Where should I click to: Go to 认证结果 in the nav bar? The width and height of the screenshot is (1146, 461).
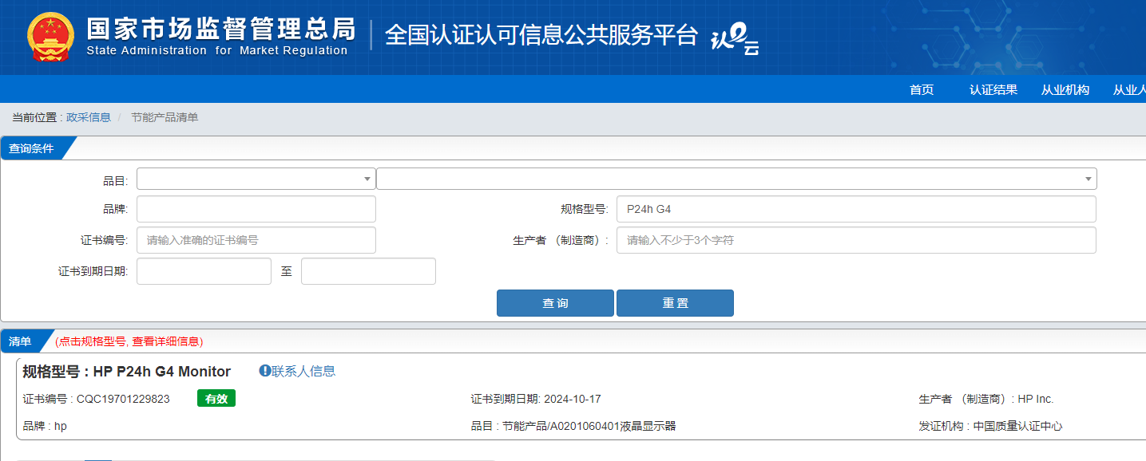(993, 90)
